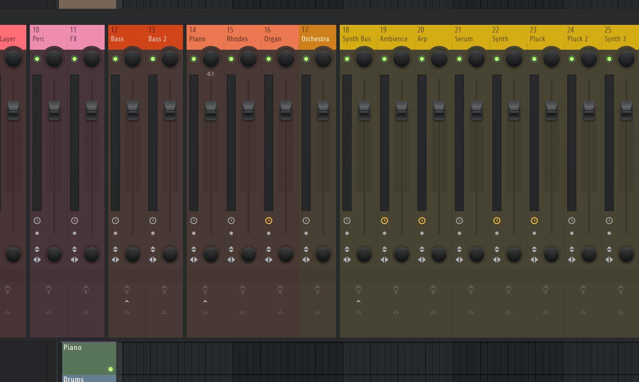Swap stereo channels icon on Orchestra track
639x382 pixels.
[x=306, y=260]
